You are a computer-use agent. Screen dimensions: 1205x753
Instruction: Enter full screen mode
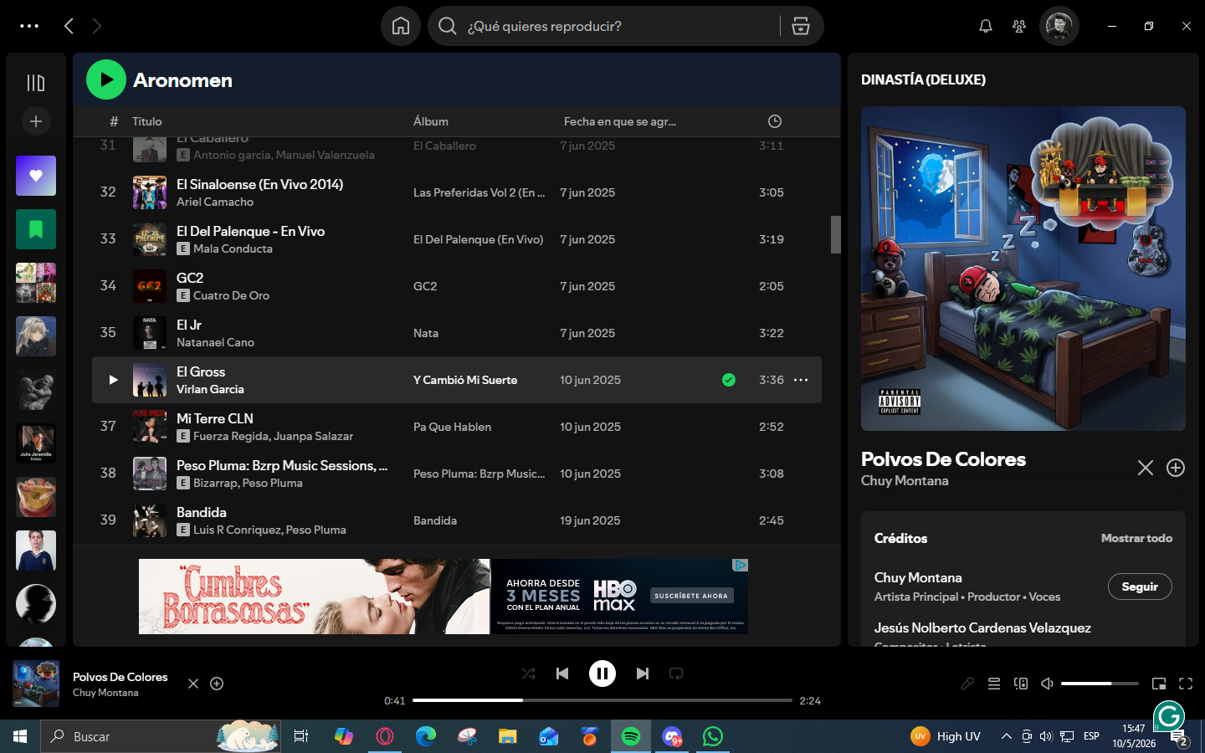point(1186,684)
